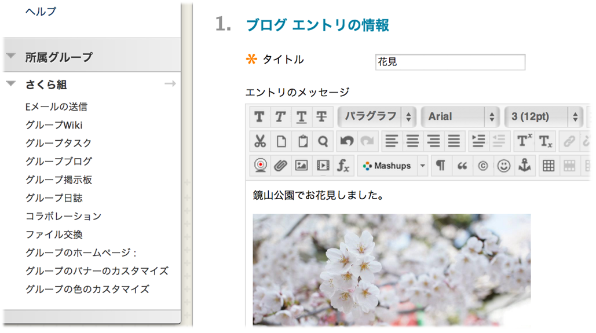Attach a file with the paperclip icon
The height and width of the screenshot is (333, 596).
280,166
